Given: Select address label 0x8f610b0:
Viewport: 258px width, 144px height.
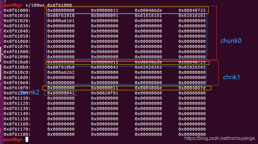Looking at the screenshot, I should [x=17, y=67].
